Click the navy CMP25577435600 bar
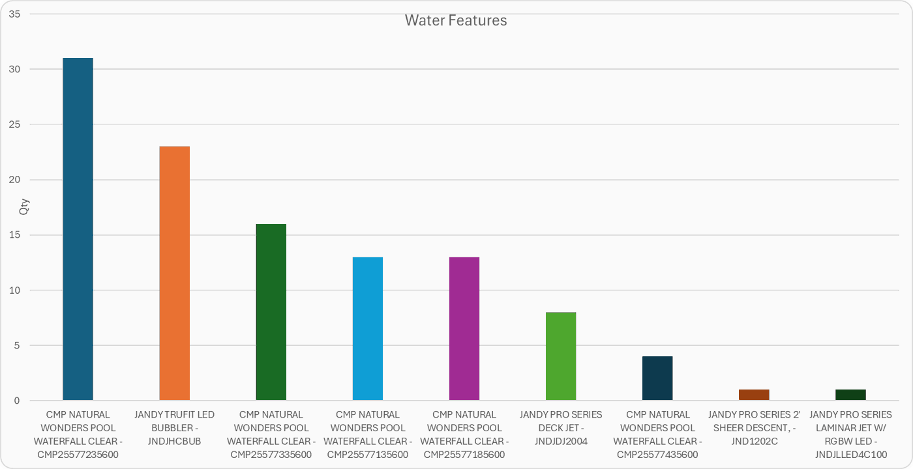913x469 pixels. click(657, 378)
